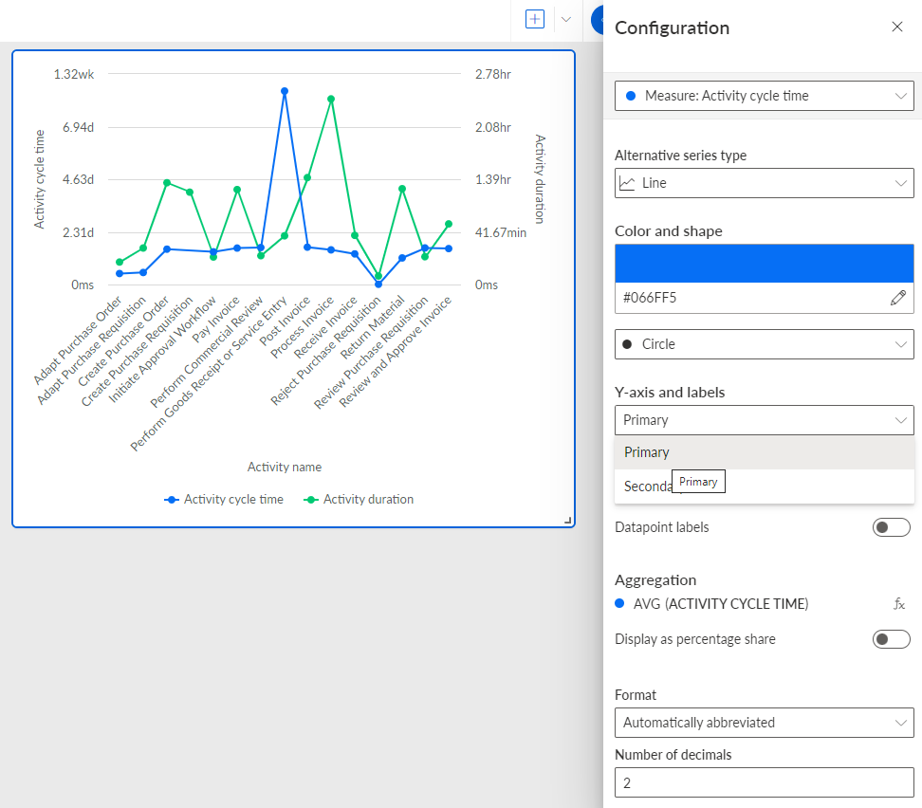The image size is (922, 808).
Task: Open the Format Automatically abbreviated dropdown
Action: coord(764,723)
